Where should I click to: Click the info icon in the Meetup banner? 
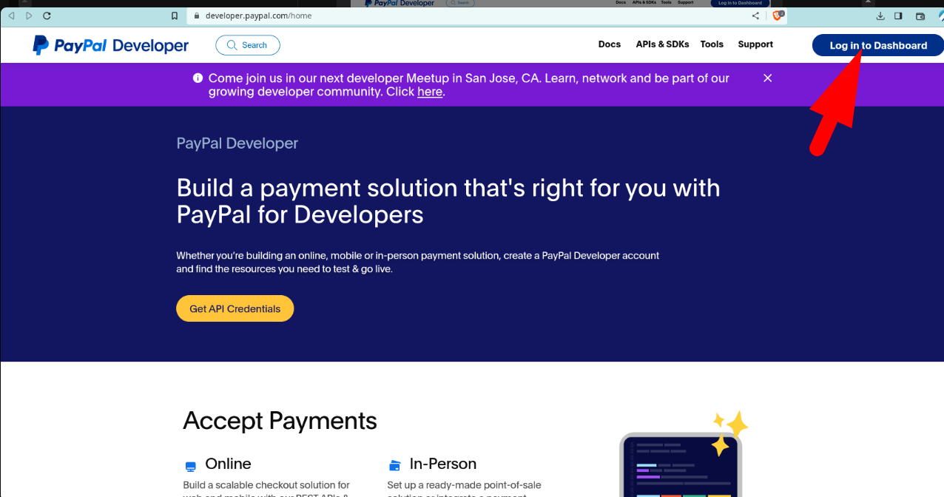(x=198, y=78)
